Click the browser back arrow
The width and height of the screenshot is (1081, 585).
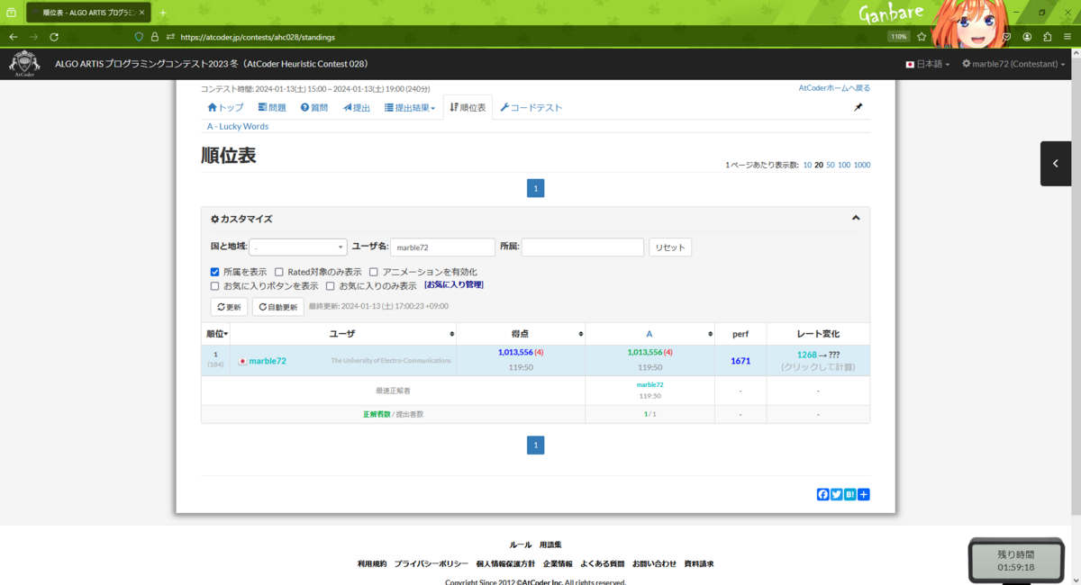[x=14, y=37]
